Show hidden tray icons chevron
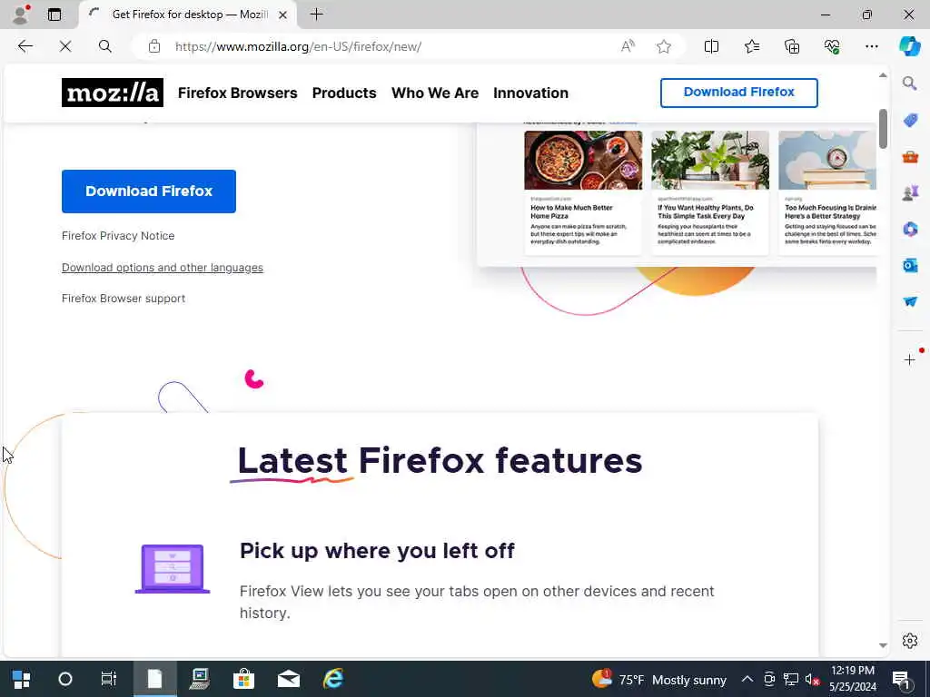This screenshot has height=697, width=930. 747,679
